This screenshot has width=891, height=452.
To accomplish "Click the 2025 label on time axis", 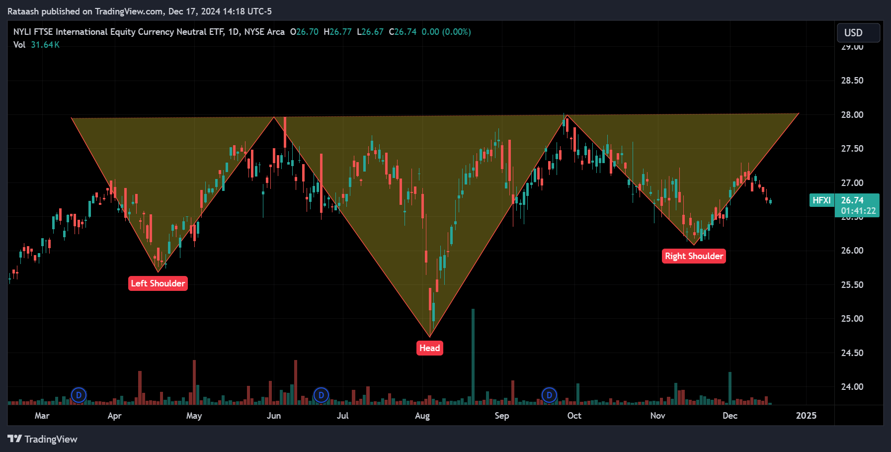I will 806,416.
